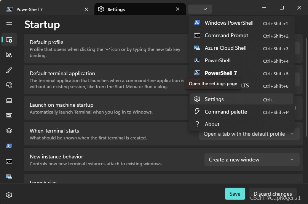Open the When Terminal starts dropdown
Screen dimensions: 308x204
(249, 134)
